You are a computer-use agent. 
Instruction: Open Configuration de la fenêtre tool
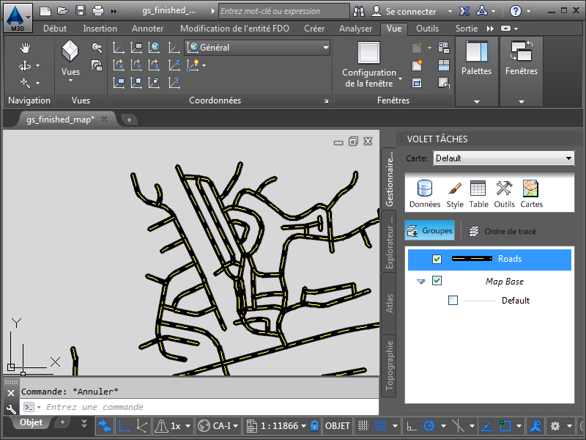click(x=369, y=65)
